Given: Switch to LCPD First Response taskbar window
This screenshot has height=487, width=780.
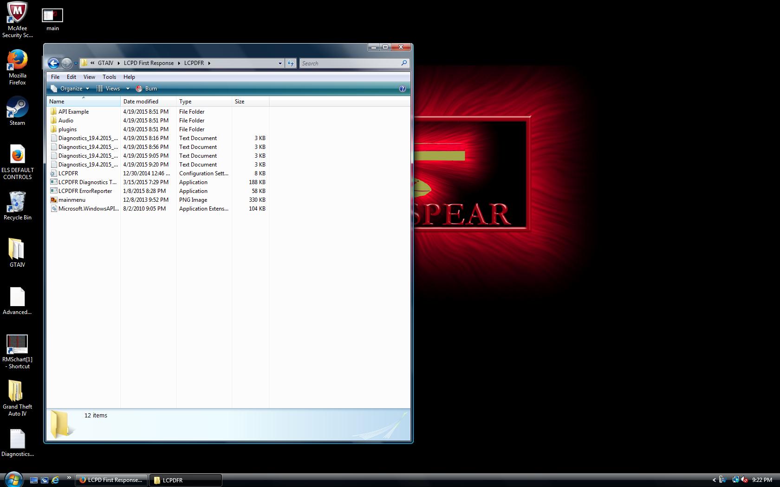Looking at the screenshot, I should tap(111, 480).
